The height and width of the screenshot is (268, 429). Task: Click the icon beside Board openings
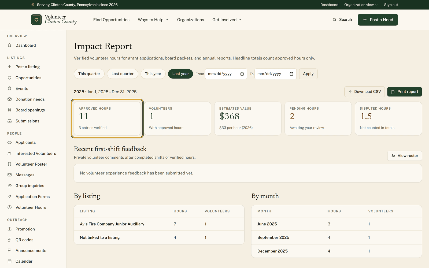point(10,110)
